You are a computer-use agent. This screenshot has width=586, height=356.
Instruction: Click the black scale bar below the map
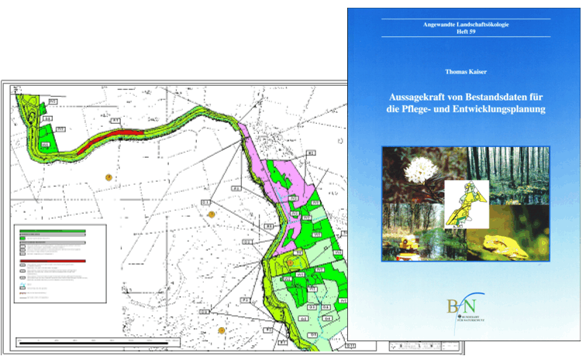point(116,341)
